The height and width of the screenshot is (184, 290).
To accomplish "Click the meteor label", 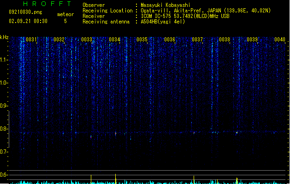I will [65, 14].
